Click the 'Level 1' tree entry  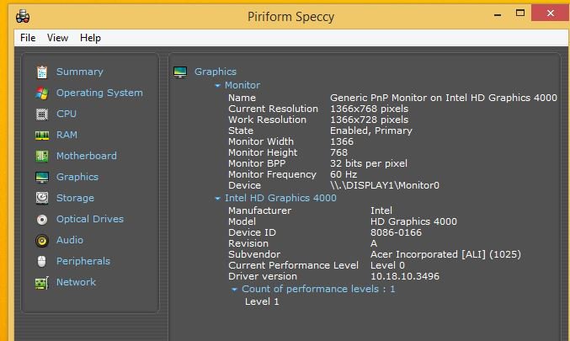(x=262, y=301)
